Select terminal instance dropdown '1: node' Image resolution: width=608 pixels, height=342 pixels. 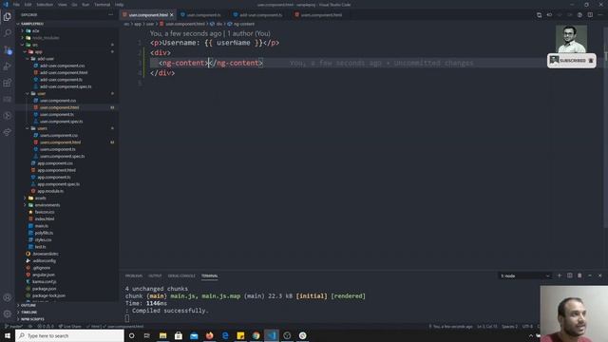click(x=525, y=275)
